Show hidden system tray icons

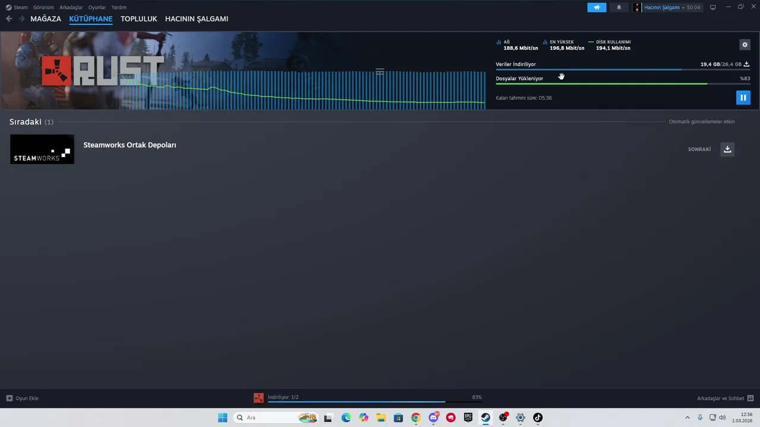point(688,418)
